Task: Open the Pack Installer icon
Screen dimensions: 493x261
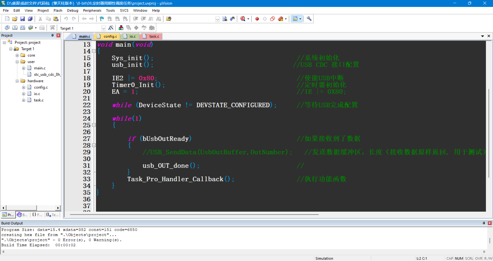Action: coord(152,28)
